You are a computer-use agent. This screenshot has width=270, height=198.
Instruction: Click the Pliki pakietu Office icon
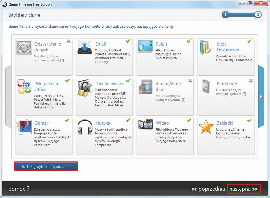coord(24,87)
